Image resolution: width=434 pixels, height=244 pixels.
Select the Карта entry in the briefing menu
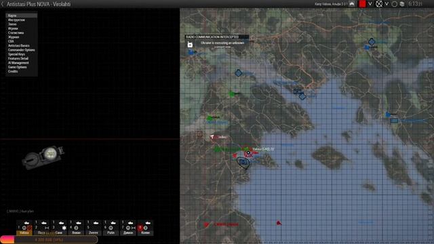click(x=21, y=16)
